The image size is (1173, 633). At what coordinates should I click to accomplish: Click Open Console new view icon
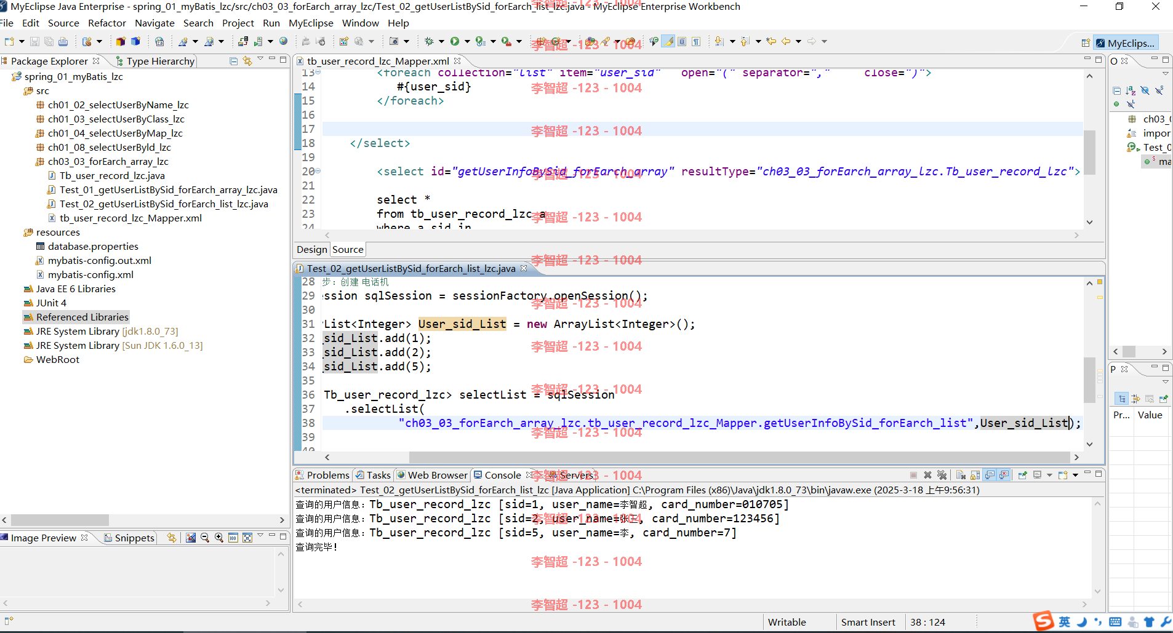[1063, 475]
